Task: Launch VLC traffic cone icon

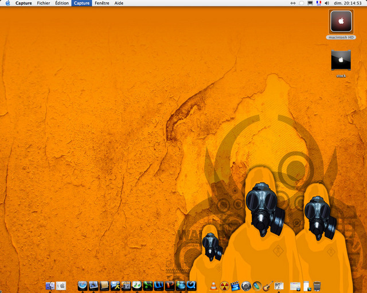Action: click(213, 286)
